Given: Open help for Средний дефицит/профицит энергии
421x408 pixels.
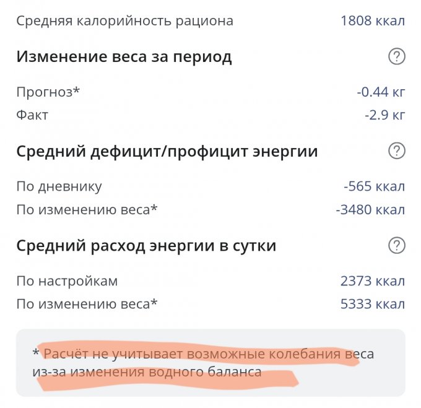Looking at the screenshot, I should [x=396, y=151].
